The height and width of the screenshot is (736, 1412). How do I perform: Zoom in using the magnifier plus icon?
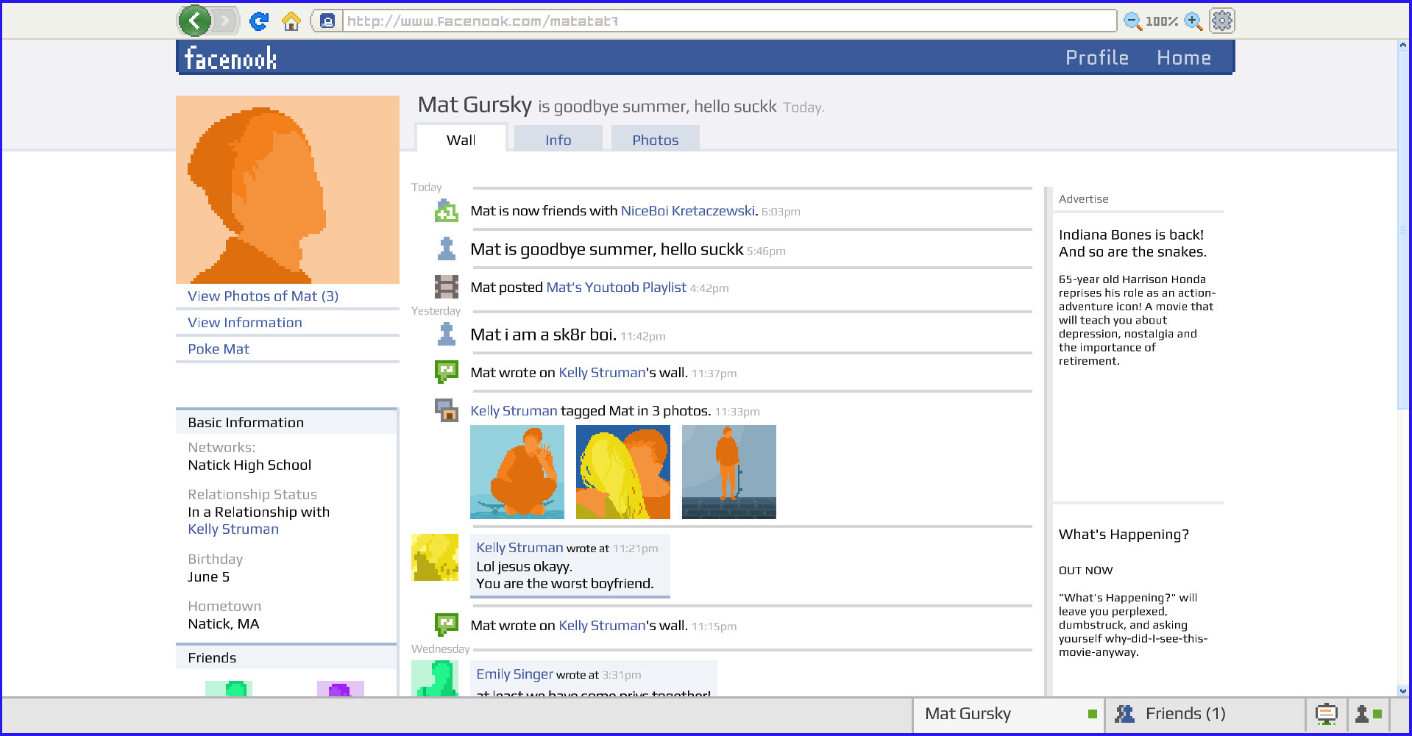tap(1193, 21)
